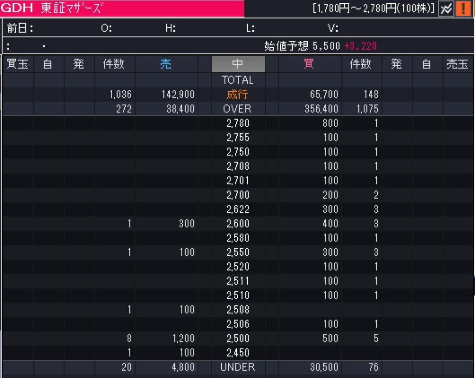
Task: Click the GDH 東証マザーズ title
Action: click(x=51, y=8)
